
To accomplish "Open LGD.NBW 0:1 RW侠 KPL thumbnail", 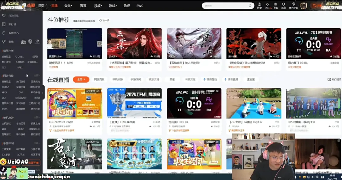I will (75, 103).
